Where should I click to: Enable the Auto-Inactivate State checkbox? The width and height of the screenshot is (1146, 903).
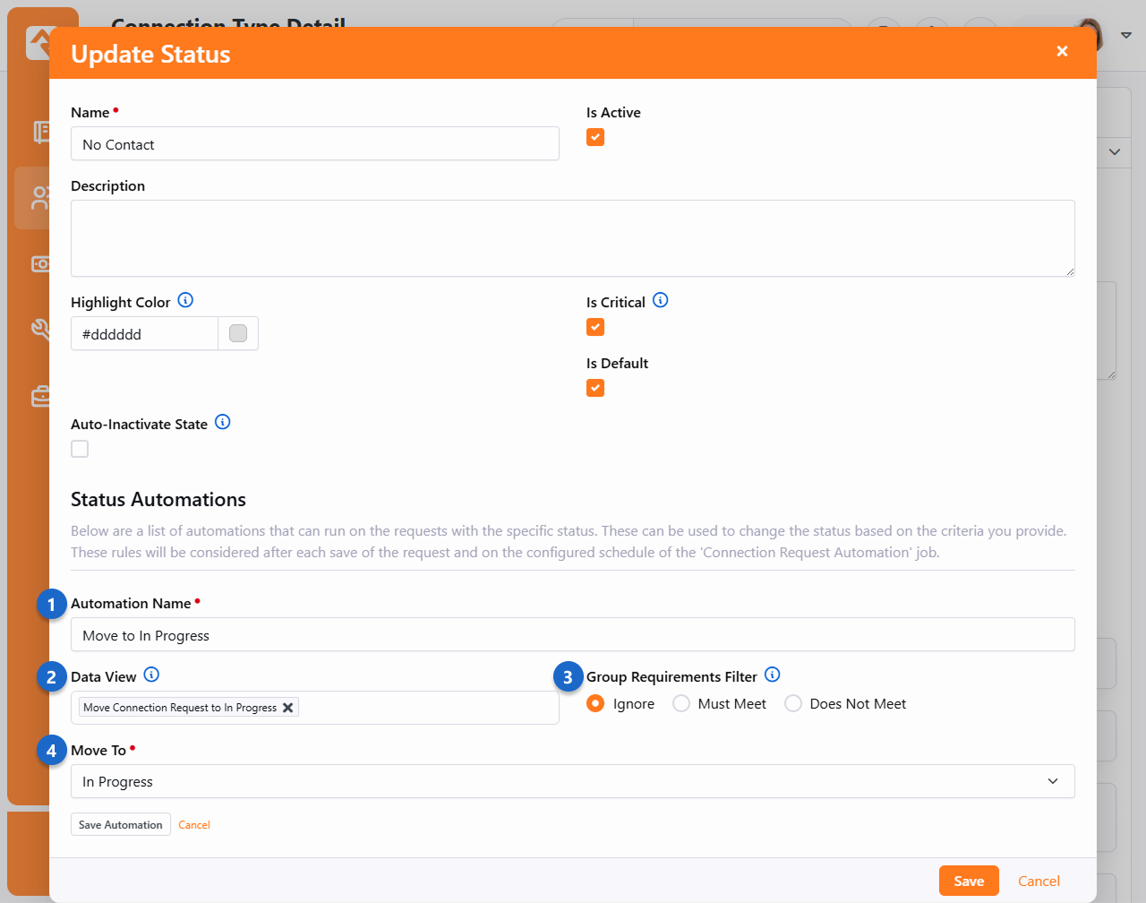point(80,449)
